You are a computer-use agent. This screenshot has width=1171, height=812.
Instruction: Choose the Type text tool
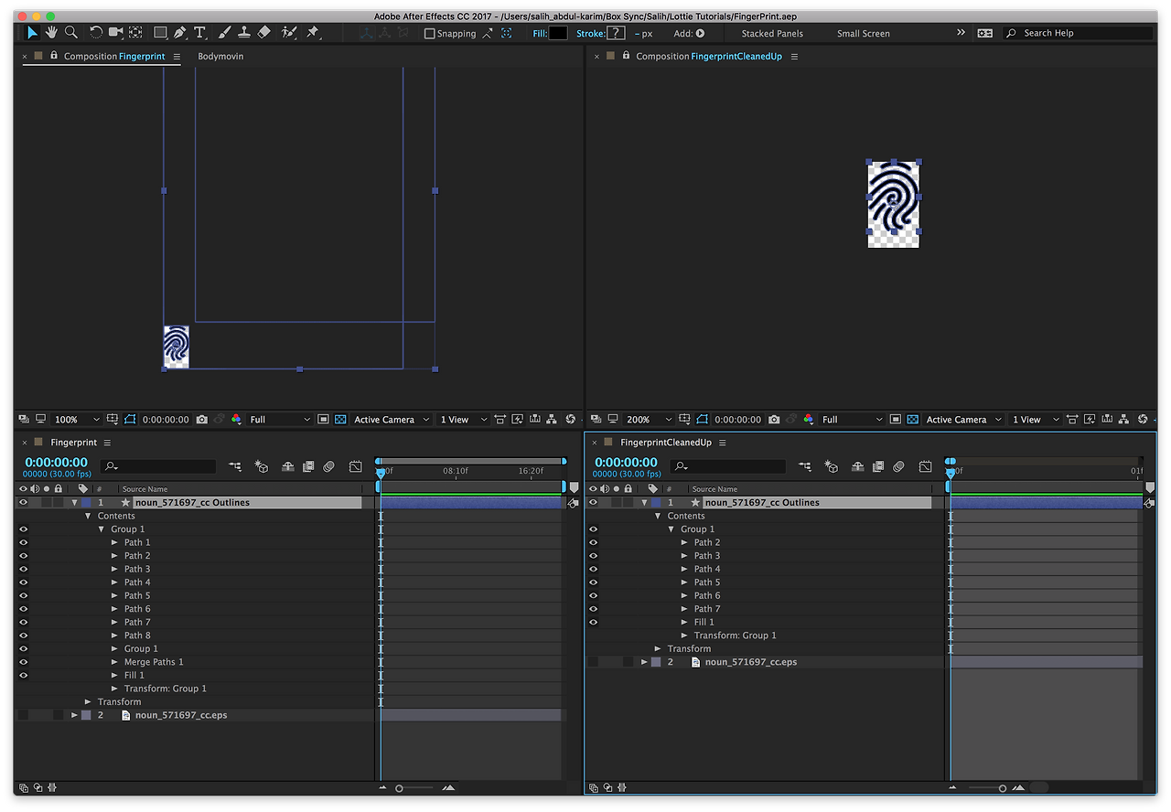coord(199,33)
